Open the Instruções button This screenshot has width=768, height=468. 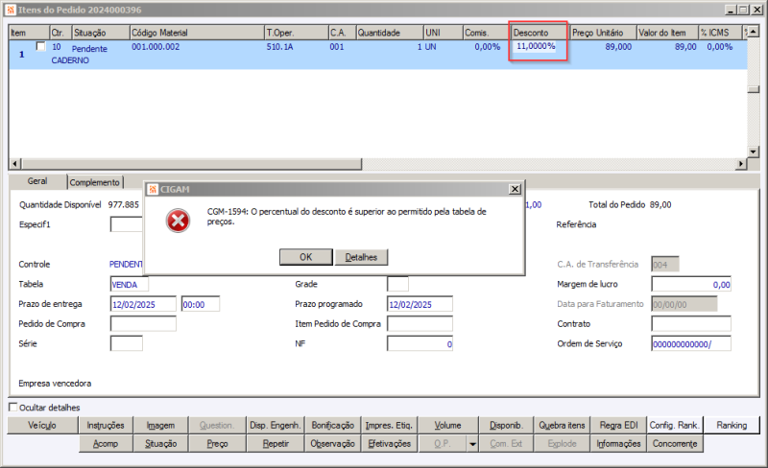(106, 425)
